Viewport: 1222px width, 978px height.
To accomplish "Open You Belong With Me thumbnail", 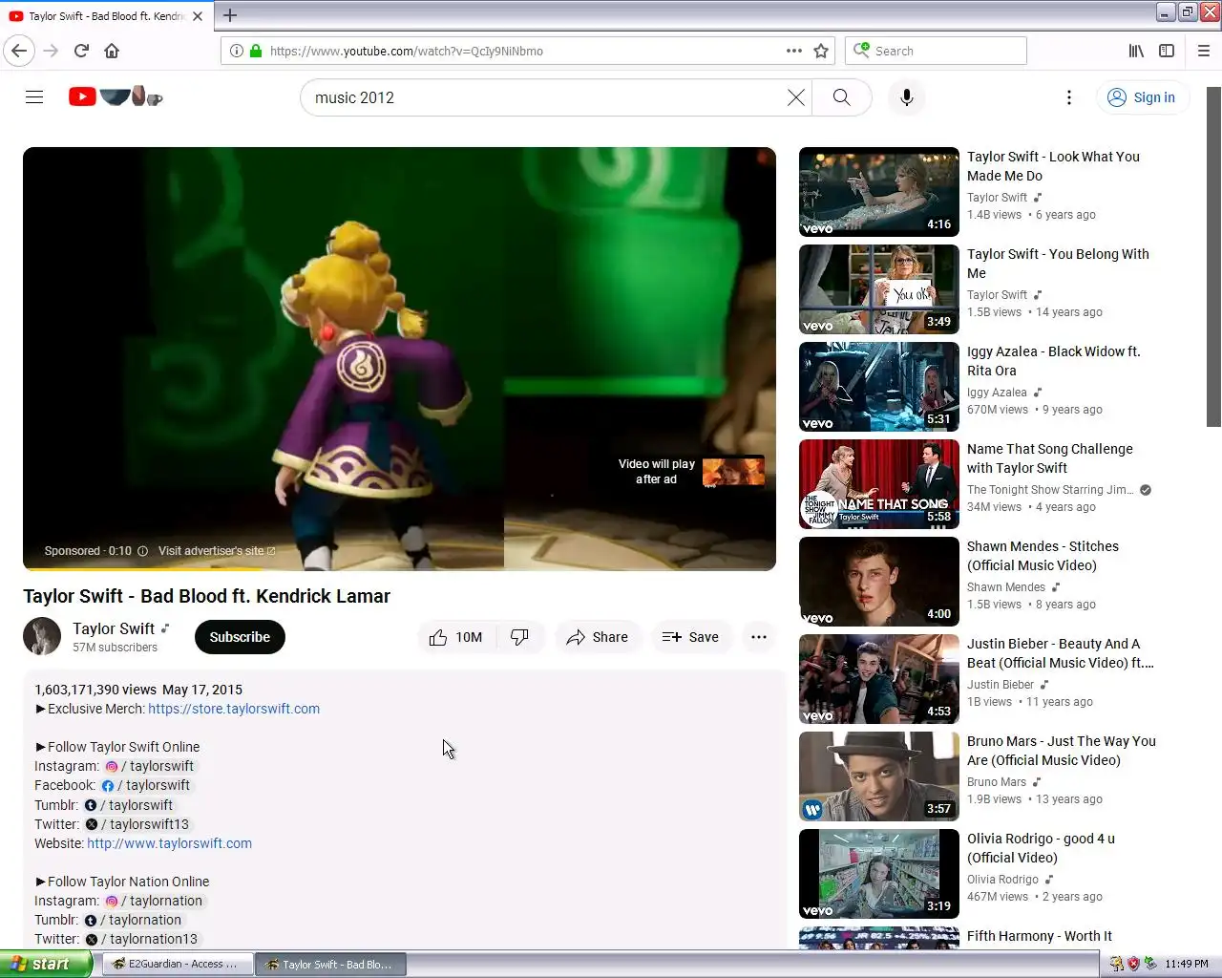I will 878,289.
